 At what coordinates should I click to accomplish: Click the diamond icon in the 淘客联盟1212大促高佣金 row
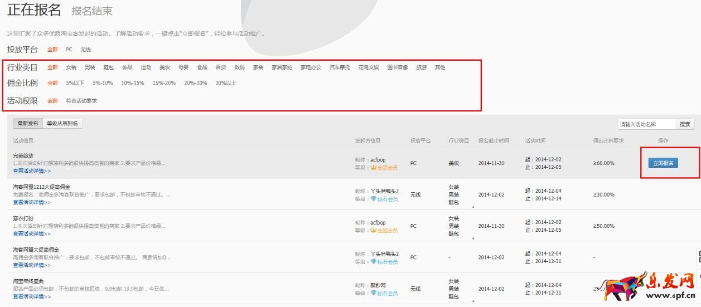coord(374,199)
